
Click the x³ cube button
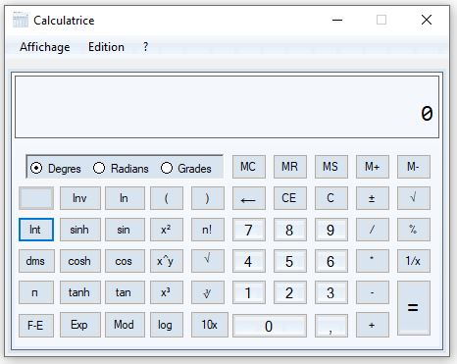point(167,292)
